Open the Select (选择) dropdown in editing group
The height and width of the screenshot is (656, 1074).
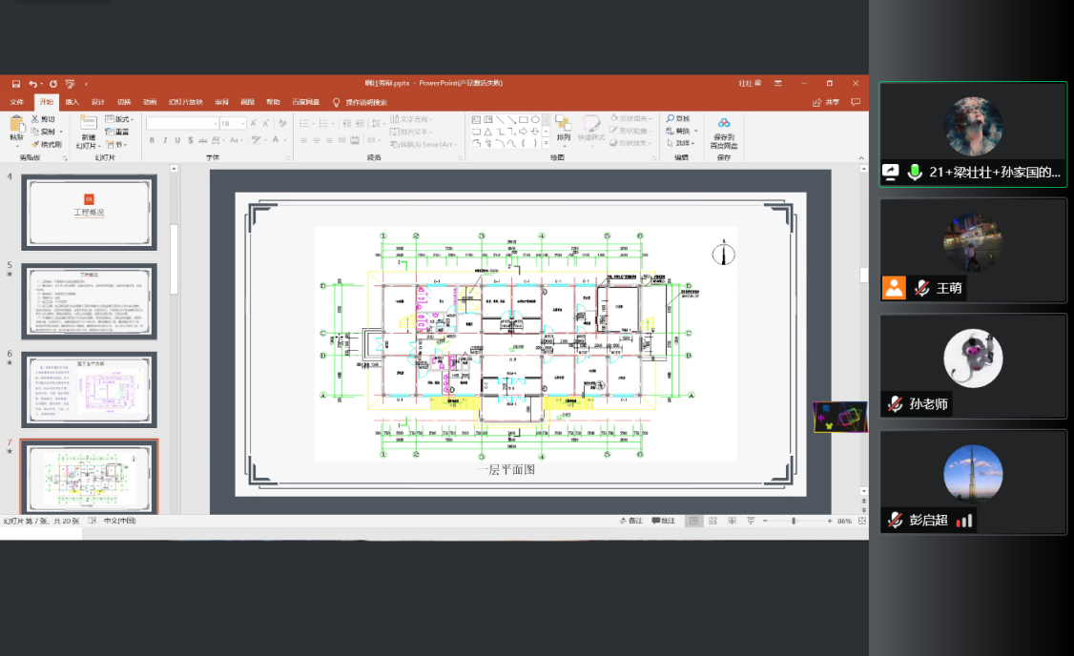pyautogui.click(x=681, y=143)
